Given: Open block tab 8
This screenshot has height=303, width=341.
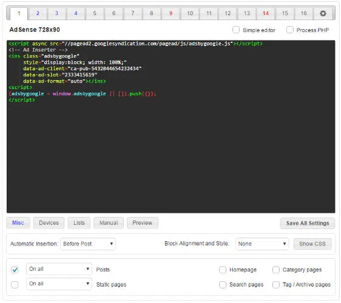Looking at the screenshot, I should coord(152,13).
